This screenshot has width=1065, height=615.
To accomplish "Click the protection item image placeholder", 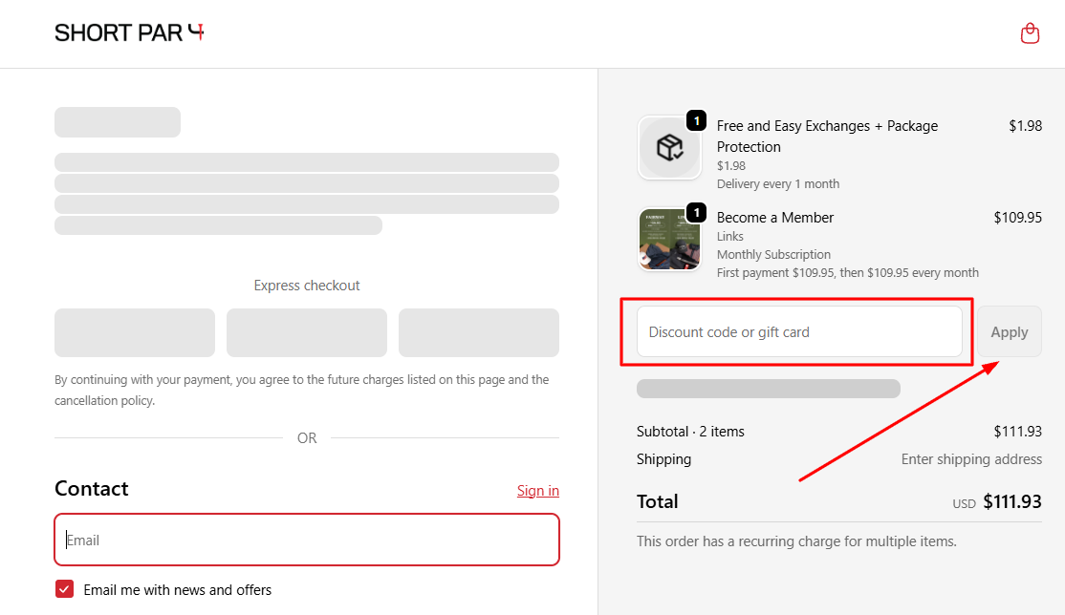I will coord(669,147).
